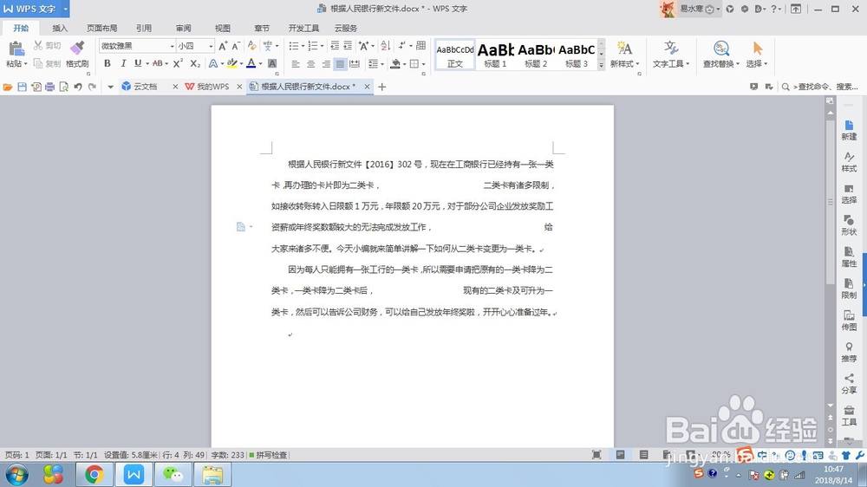Toggle underline formatting
Viewport: 867px width, 487px height.
[x=138, y=63]
